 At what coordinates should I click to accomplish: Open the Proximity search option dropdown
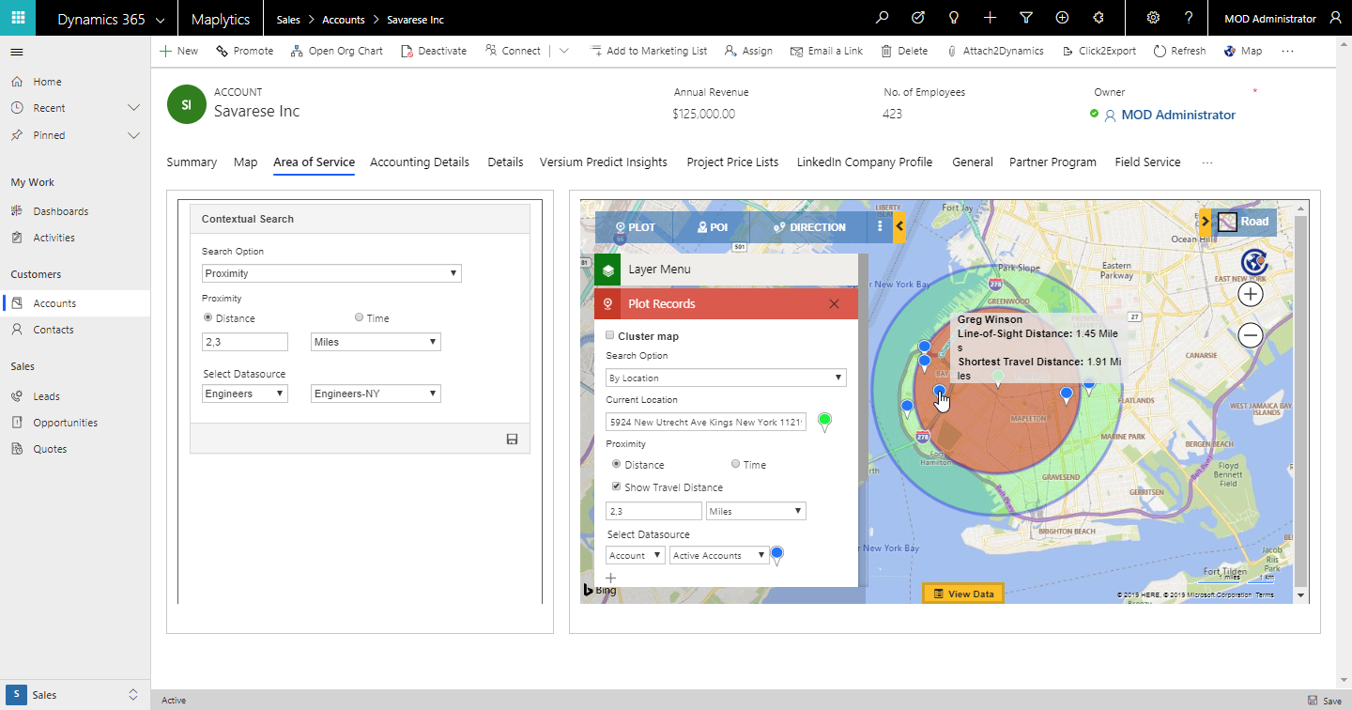point(332,273)
